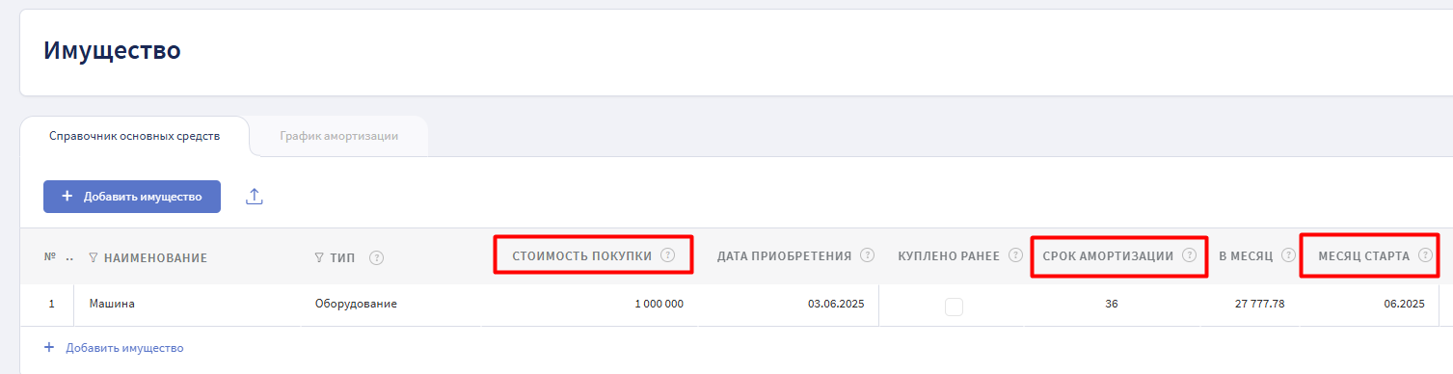The height and width of the screenshot is (374, 1453).
Task: Edit the purchase cost value 1 000 000
Action: (659, 305)
